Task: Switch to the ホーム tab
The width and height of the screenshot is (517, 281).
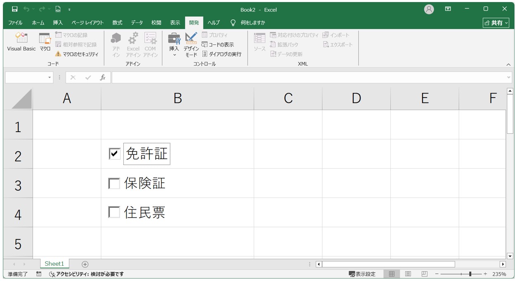Action: [38, 23]
